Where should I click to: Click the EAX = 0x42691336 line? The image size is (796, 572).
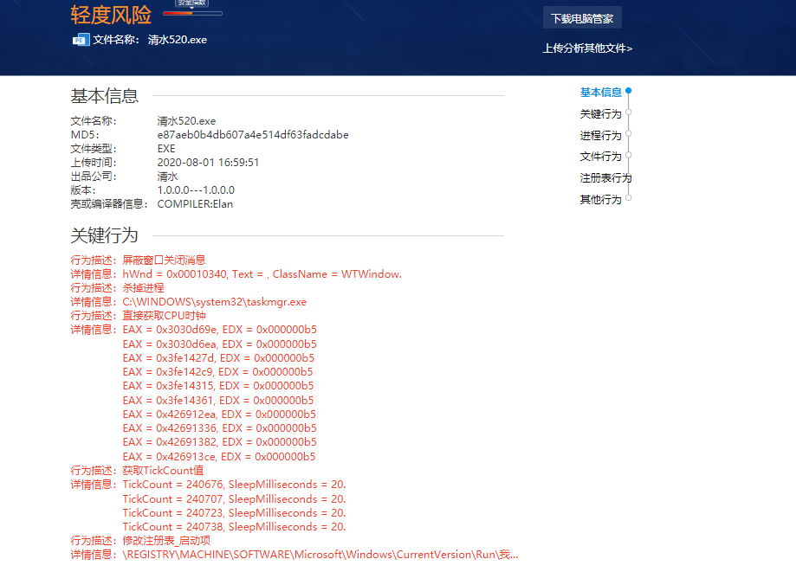pyautogui.click(x=220, y=428)
